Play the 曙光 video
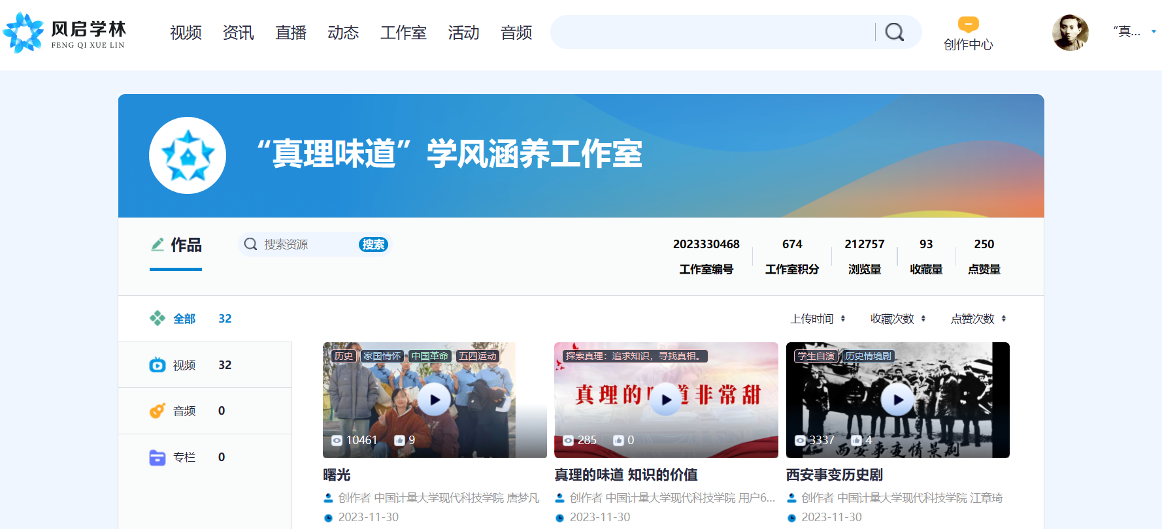 (x=435, y=400)
